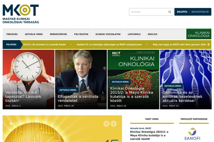Click the Sanofi partner logo
The height and width of the screenshot is (142, 214).
point(192,134)
